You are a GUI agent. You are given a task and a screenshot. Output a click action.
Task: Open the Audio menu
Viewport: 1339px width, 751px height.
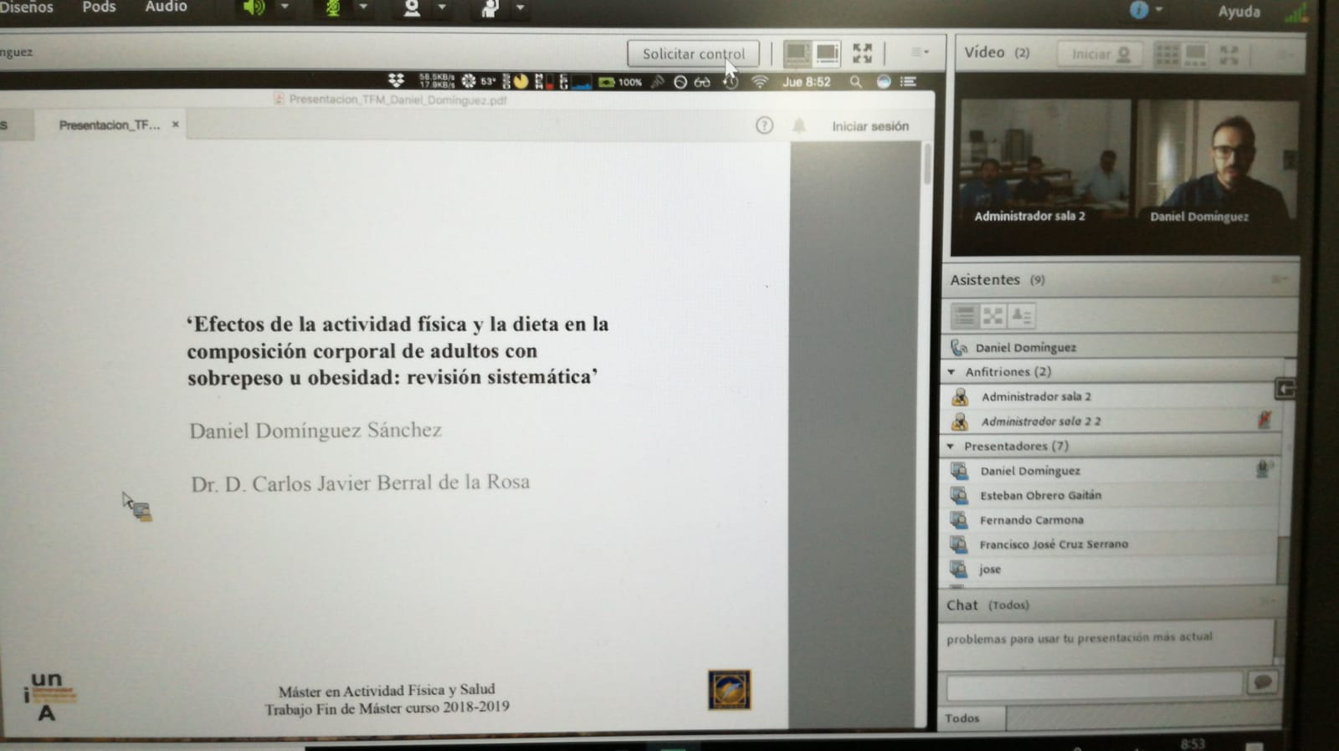[x=166, y=7]
